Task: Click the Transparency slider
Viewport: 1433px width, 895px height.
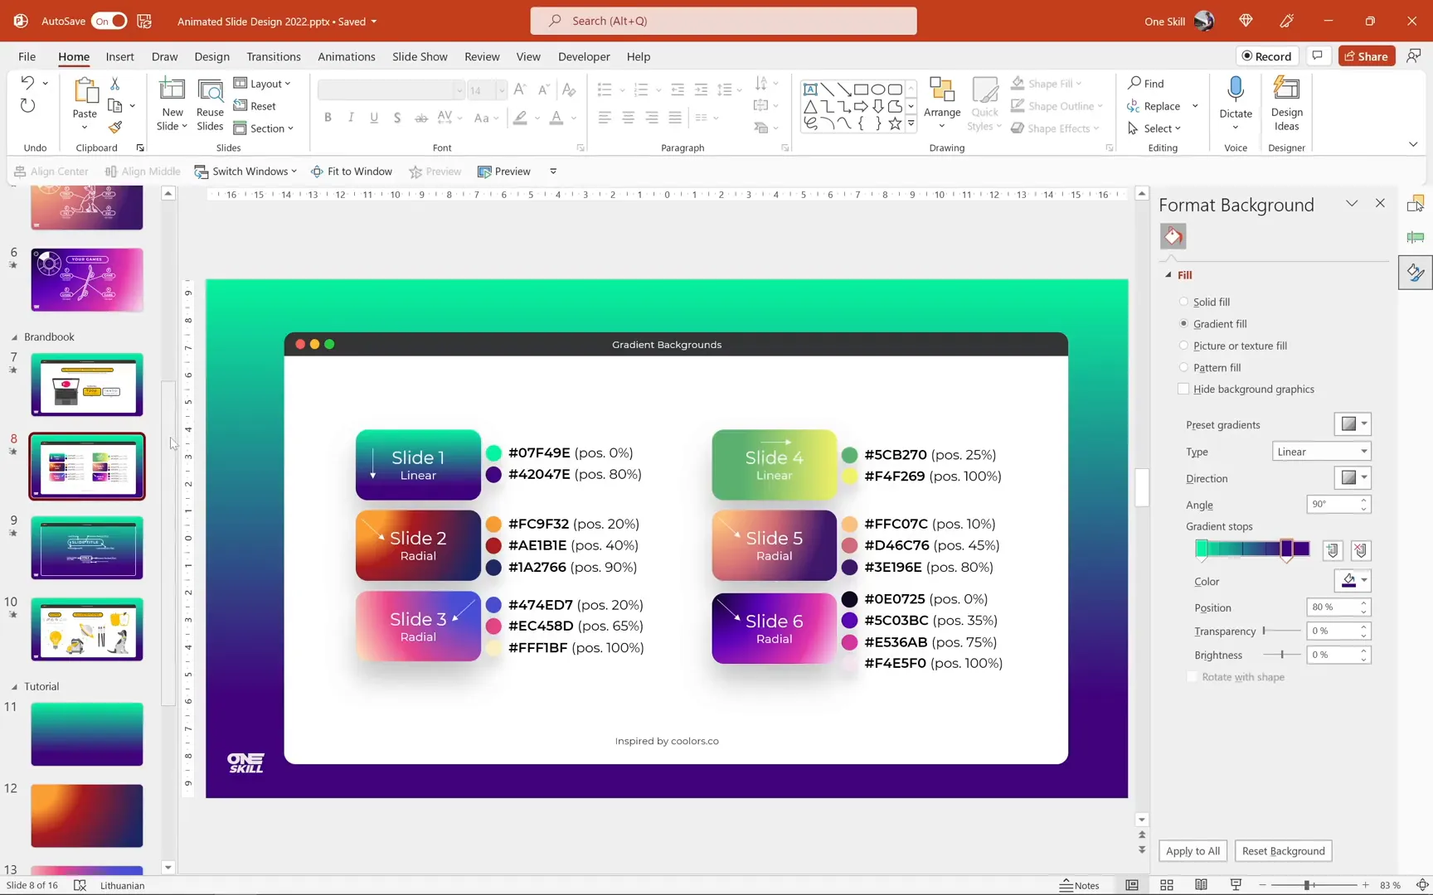Action: click(1280, 631)
